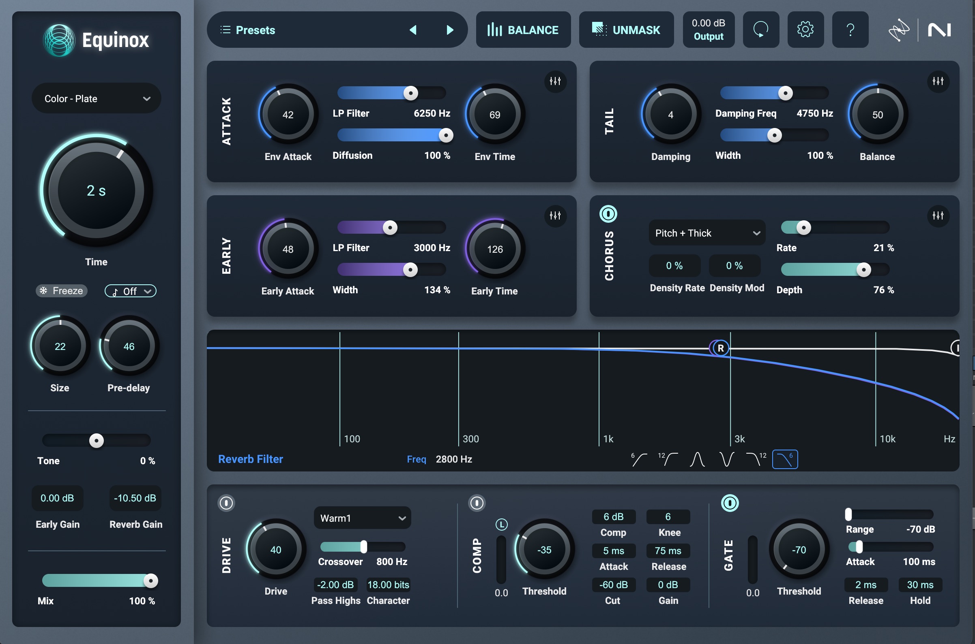Click the Reverb Filter Freq 2800 Hz value
975x644 pixels.
tap(453, 459)
